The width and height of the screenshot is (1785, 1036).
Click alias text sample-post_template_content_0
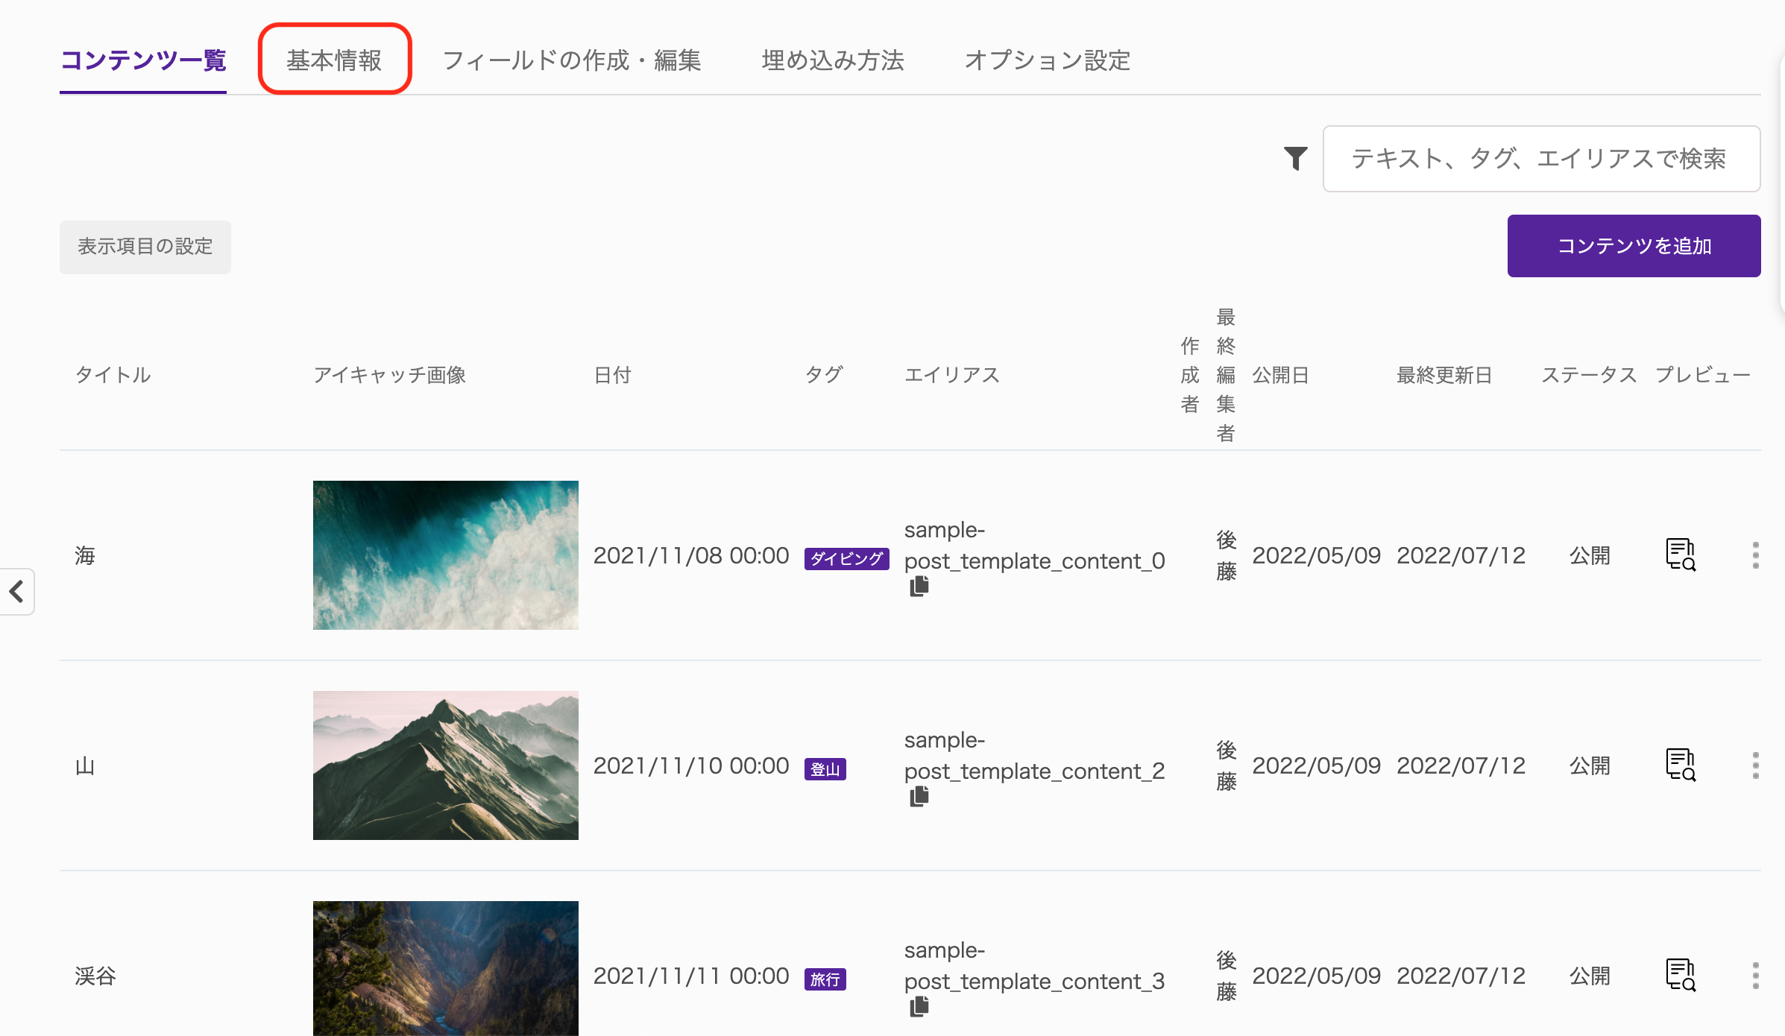(x=1035, y=545)
